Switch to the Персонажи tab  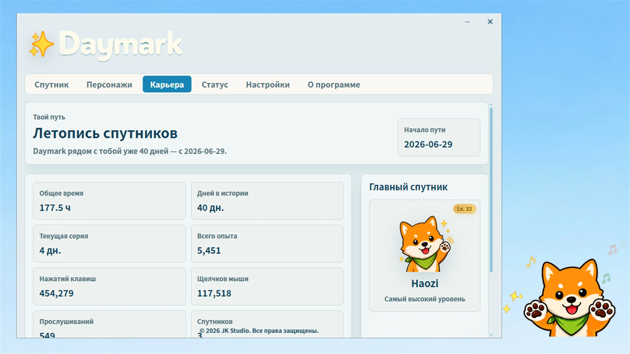109,85
